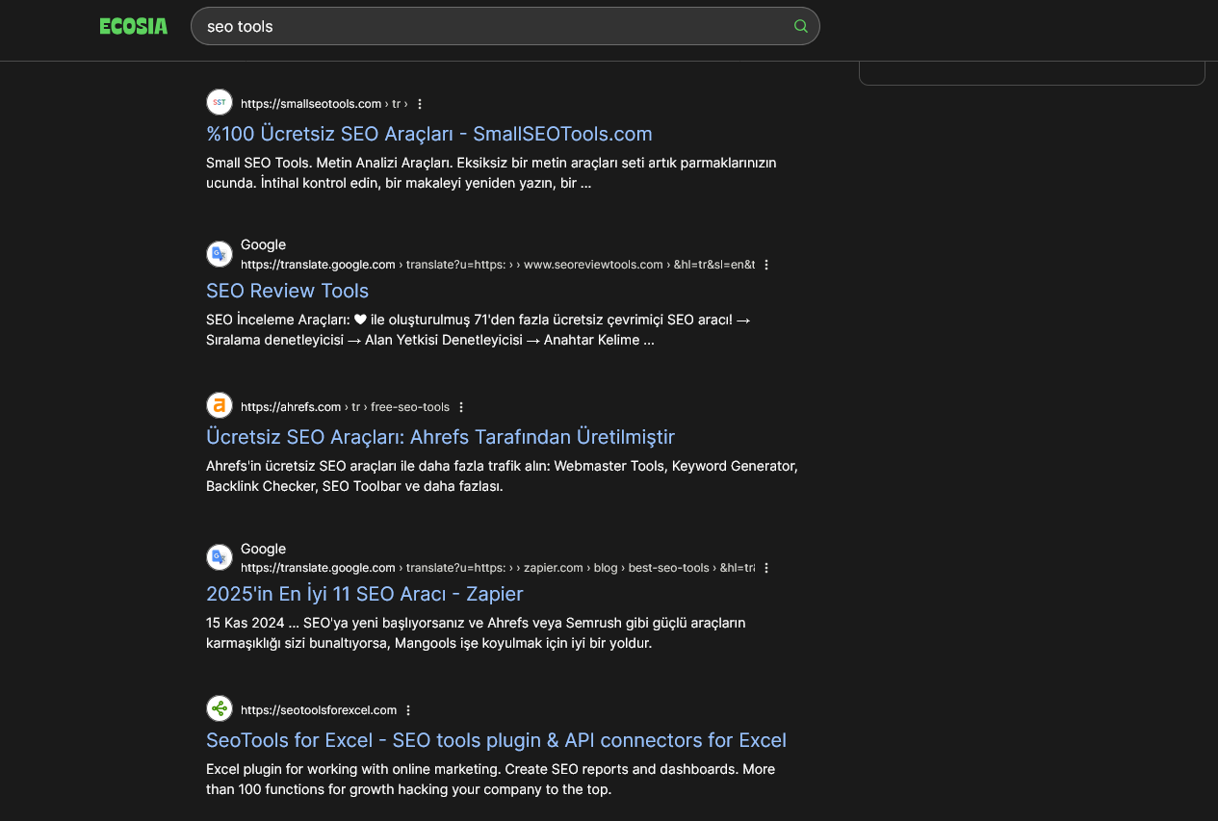Open the three-dot menu for seotoolsforexcel.com

tap(408, 710)
